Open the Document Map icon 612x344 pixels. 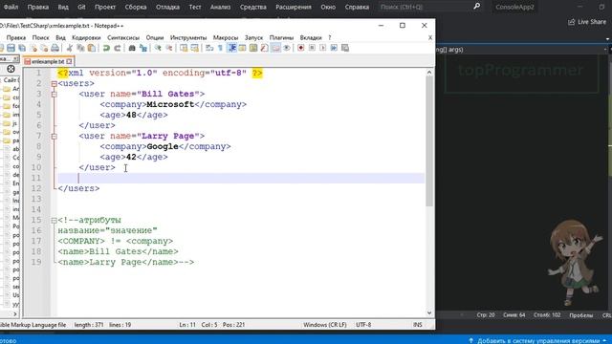(x=253, y=48)
